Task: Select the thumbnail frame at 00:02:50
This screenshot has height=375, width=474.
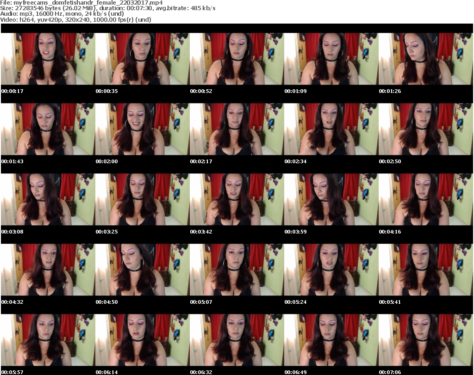Action: [x=426, y=129]
